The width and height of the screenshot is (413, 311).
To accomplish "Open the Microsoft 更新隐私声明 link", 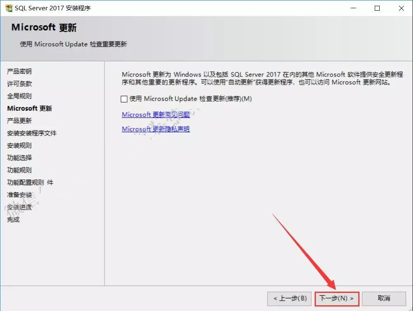I will pos(155,129).
